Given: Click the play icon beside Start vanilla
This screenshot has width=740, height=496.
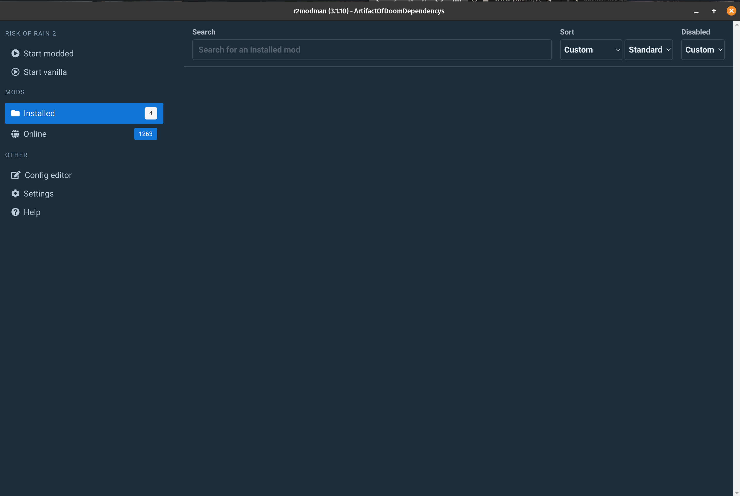Looking at the screenshot, I should [x=15, y=72].
